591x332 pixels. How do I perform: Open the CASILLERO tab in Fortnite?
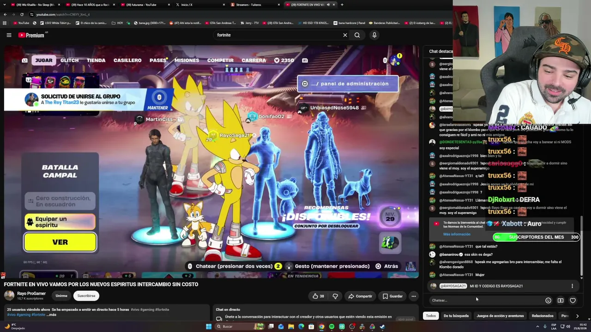[127, 60]
